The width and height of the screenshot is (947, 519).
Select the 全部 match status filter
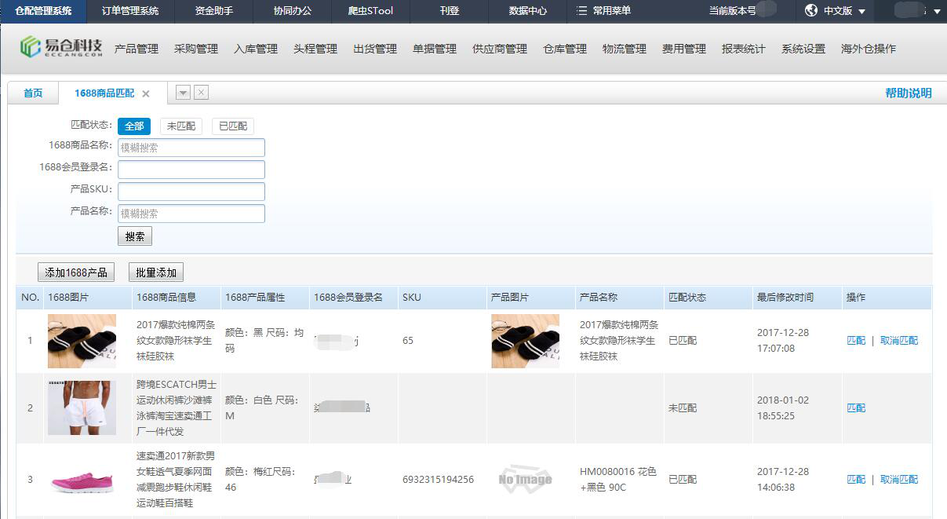point(133,126)
